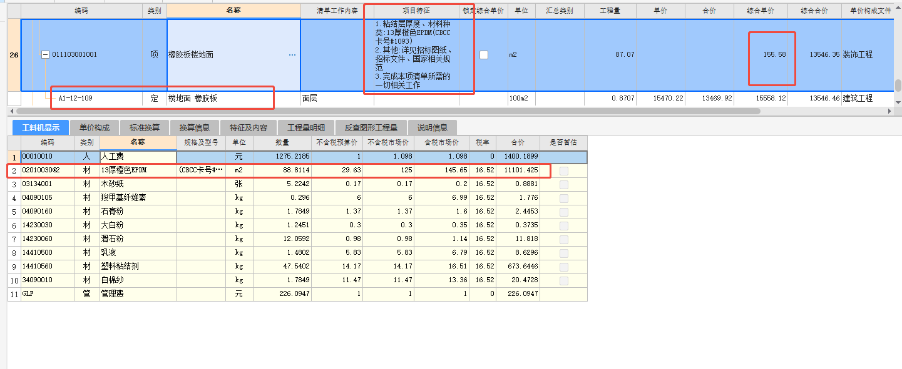Click the upper grid's horizontal scrollbar left arrow
Image resolution: width=902 pixels, height=369 pixels.
pyautogui.click(x=12, y=111)
